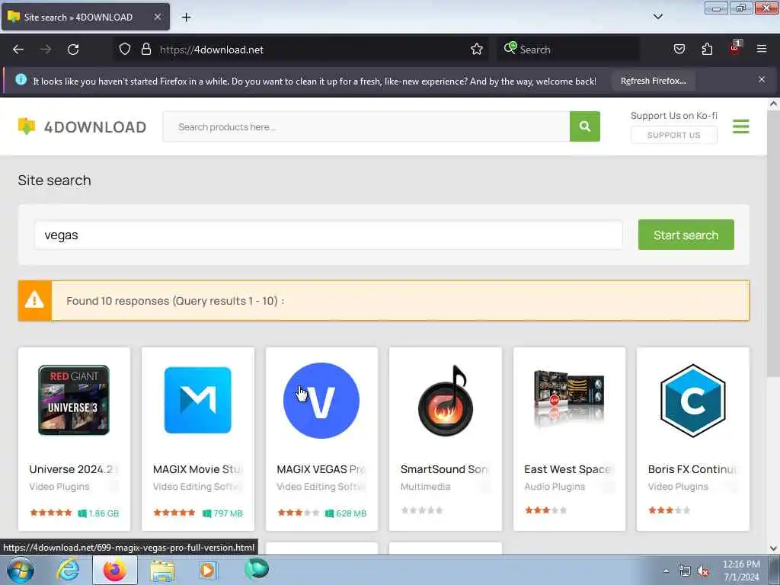This screenshot has width=780, height=585.
Task: Click the Firefox taskbar icon
Action: 115,570
